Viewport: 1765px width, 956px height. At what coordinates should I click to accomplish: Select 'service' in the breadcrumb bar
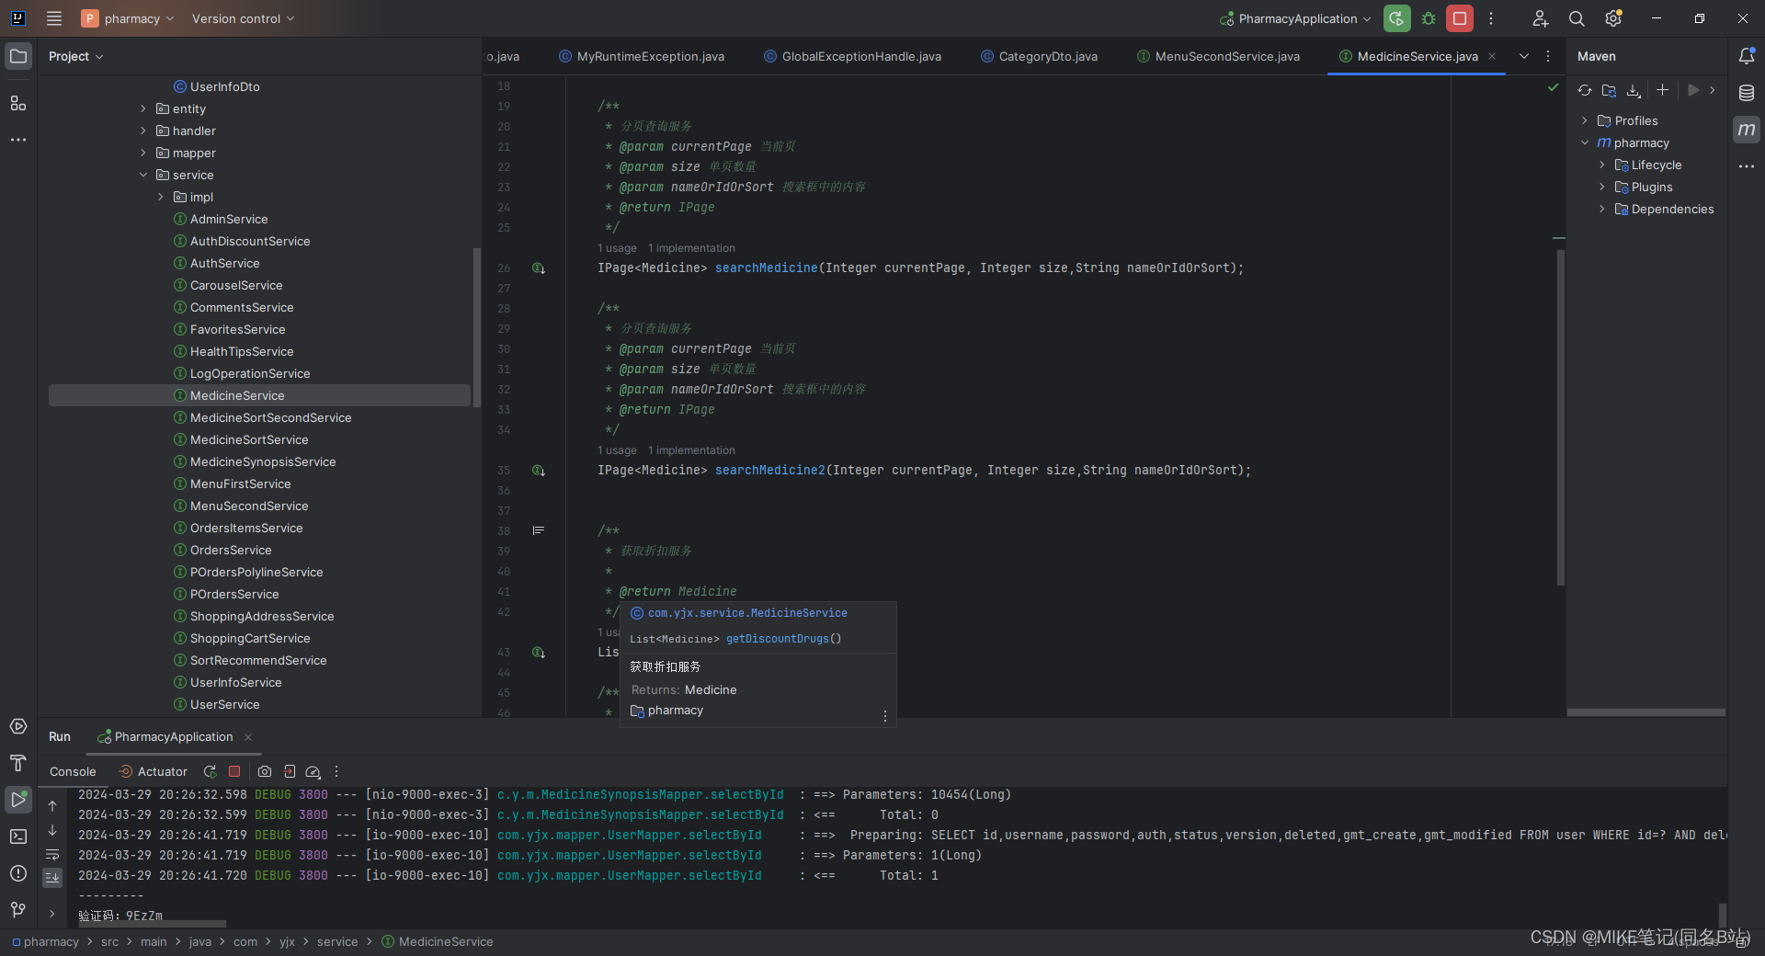tap(337, 942)
